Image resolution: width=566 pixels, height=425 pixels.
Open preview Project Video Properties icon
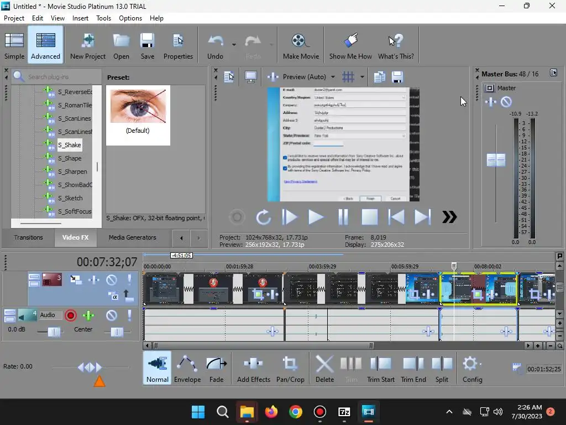[x=229, y=76]
